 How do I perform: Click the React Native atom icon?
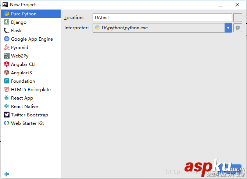7,107
